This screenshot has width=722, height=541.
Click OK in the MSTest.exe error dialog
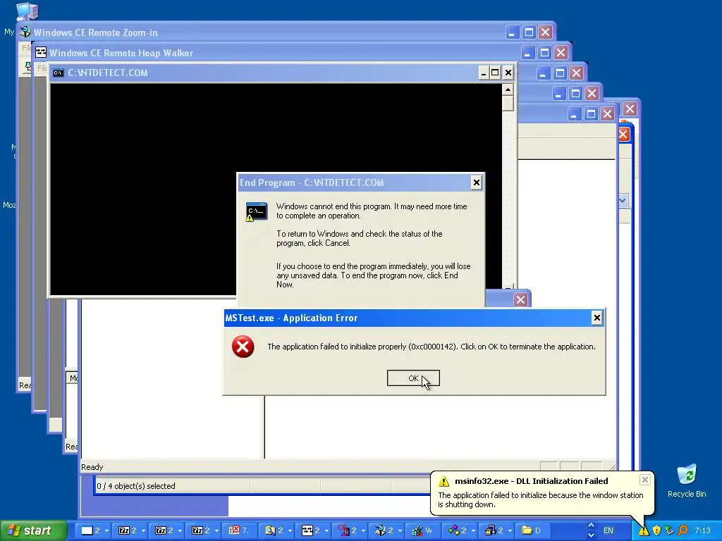413,378
